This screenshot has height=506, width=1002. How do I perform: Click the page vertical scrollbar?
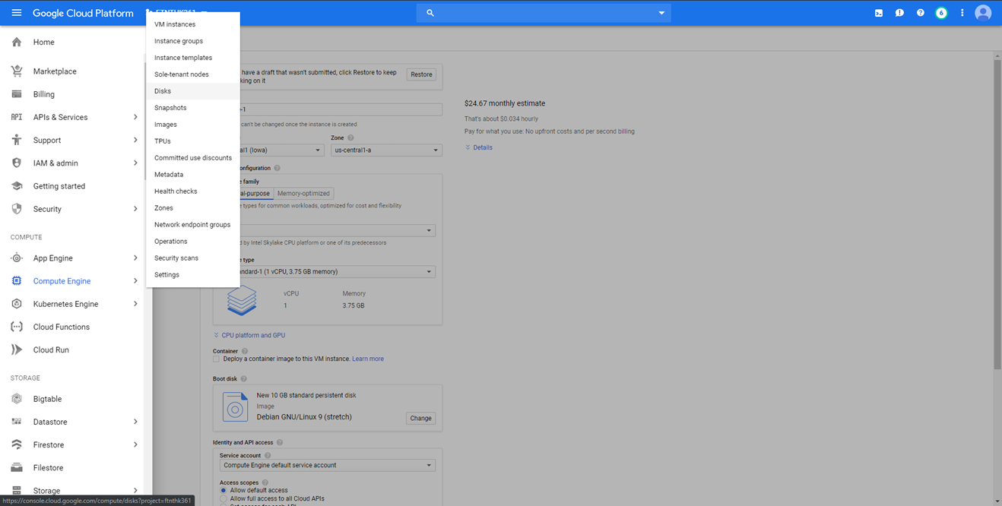coord(997,213)
